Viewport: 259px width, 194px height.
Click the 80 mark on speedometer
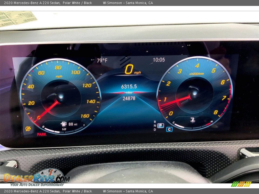58,68
